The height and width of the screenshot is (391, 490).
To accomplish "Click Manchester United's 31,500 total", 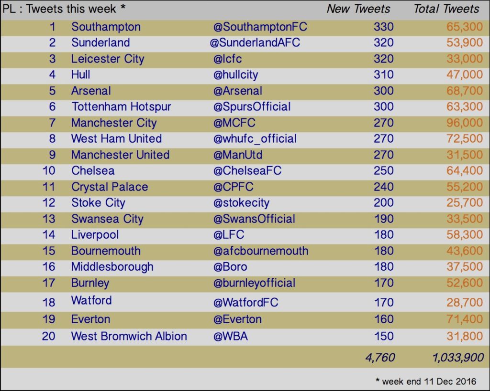I will (x=464, y=155).
